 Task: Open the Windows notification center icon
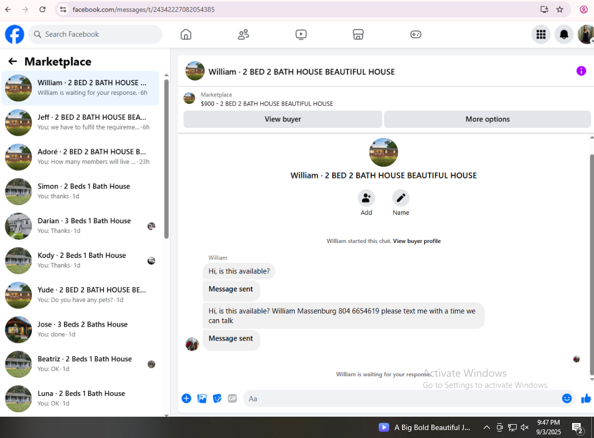click(x=577, y=428)
